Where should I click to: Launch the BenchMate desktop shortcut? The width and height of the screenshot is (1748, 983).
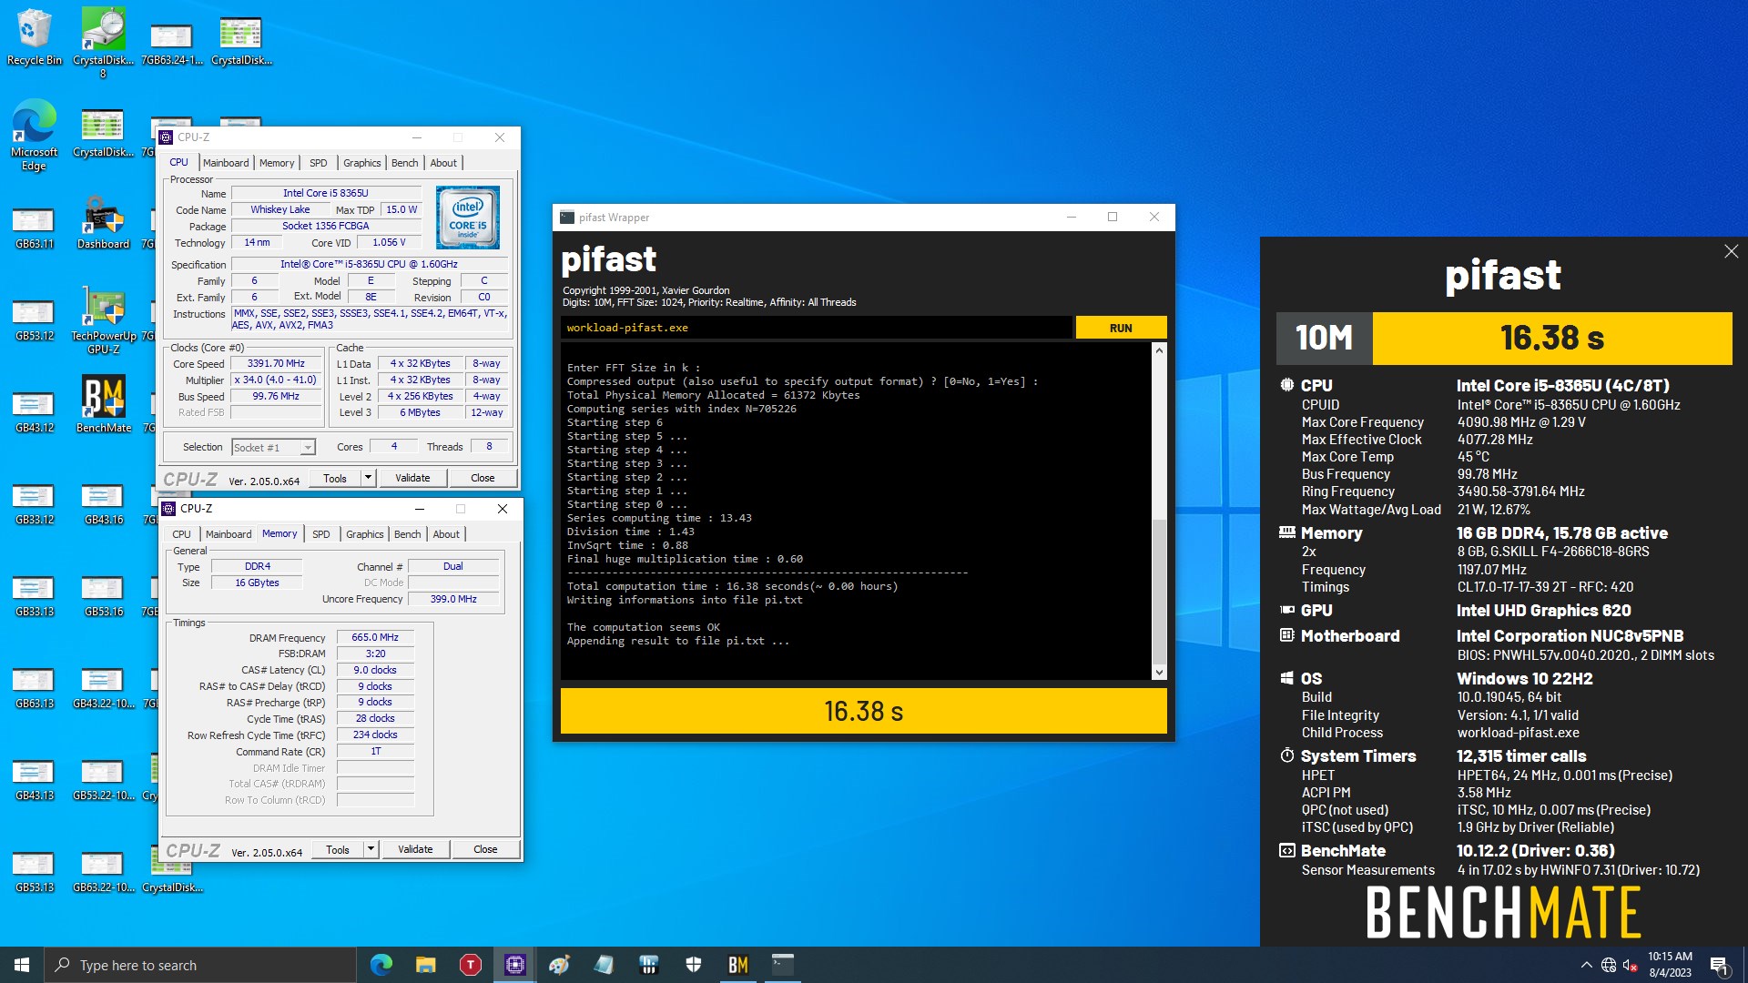[103, 405]
